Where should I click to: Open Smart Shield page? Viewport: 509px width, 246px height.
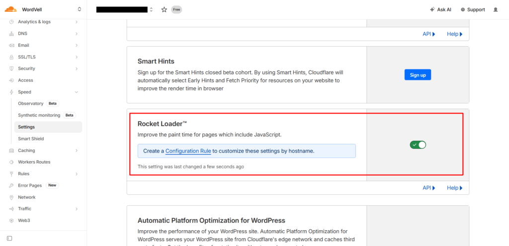[31, 138]
